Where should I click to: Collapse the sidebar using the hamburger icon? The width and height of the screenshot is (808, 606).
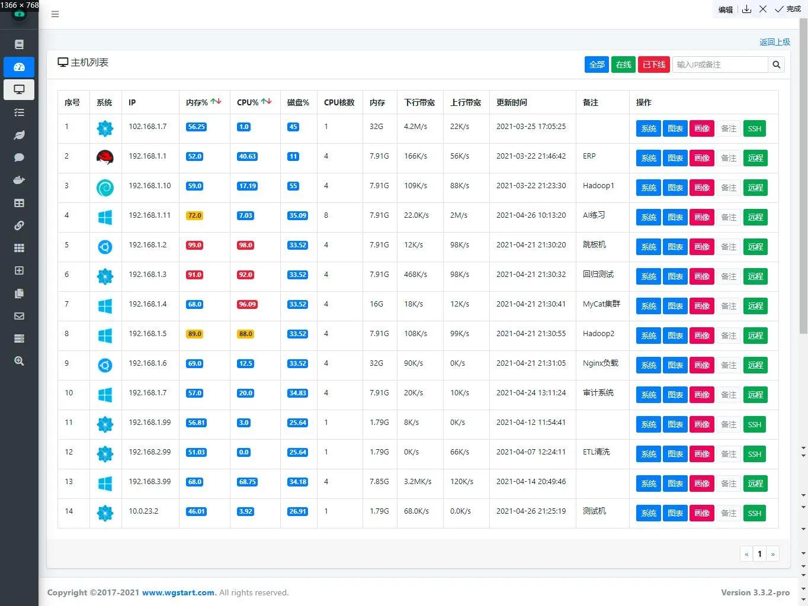(55, 14)
